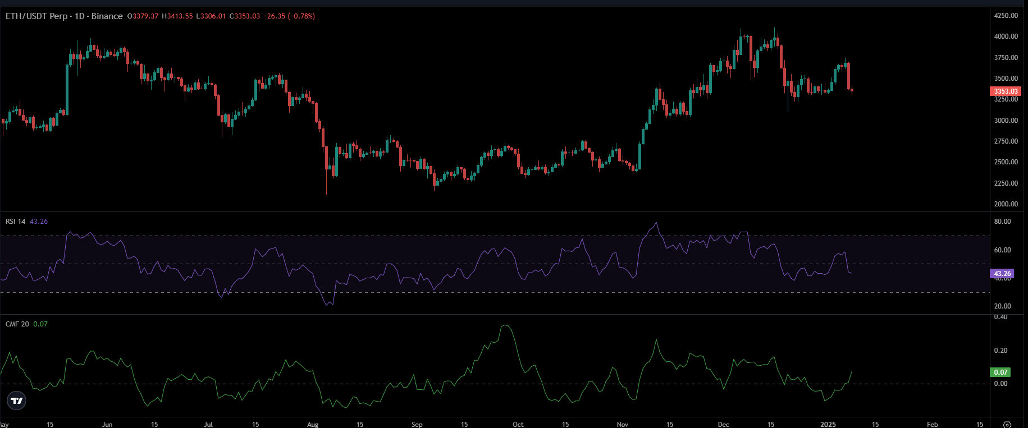This screenshot has width=1028, height=428.
Task: Click the red 3353.03 current price badge
Action: (x=1006, y=91)
